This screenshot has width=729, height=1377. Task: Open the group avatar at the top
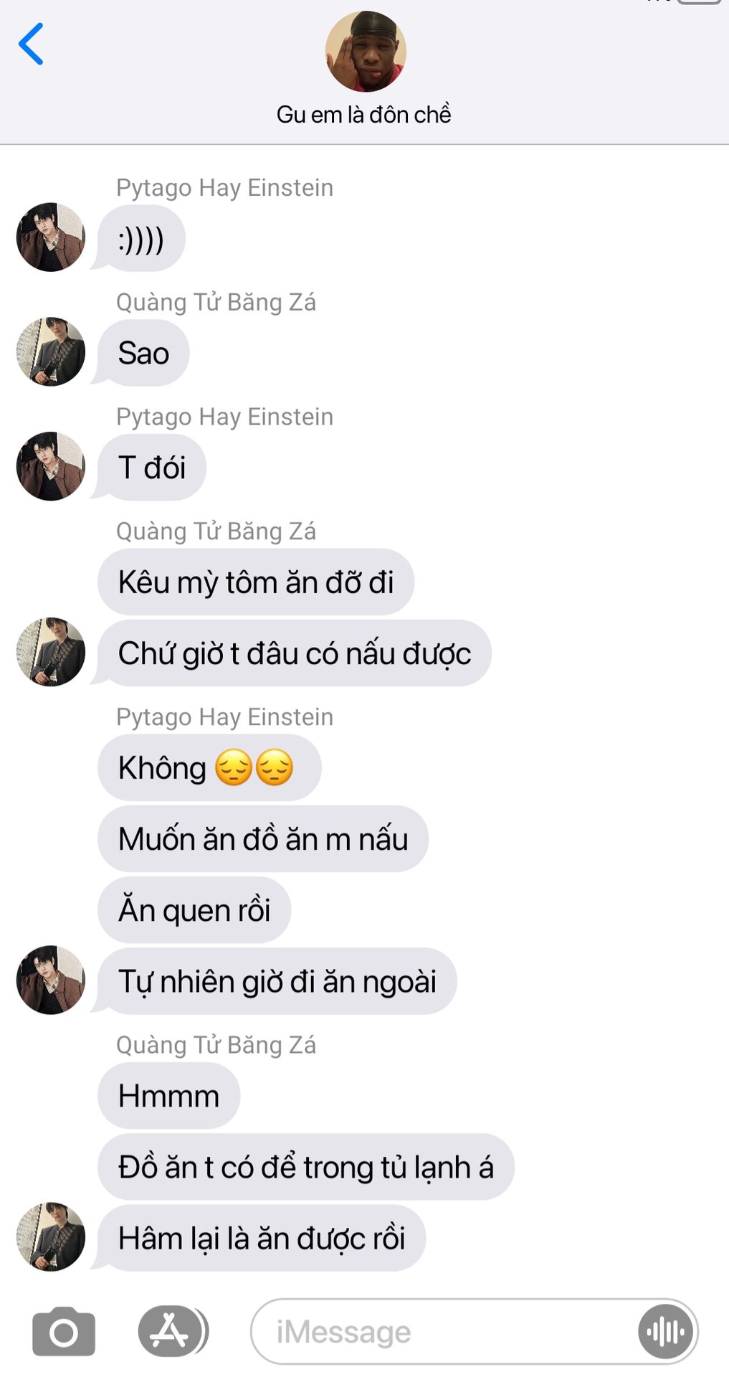pyautogui.click(x=366, y=52)
